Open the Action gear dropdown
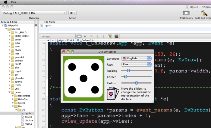The height and width of the screenshot is (128, 211). 72,13
